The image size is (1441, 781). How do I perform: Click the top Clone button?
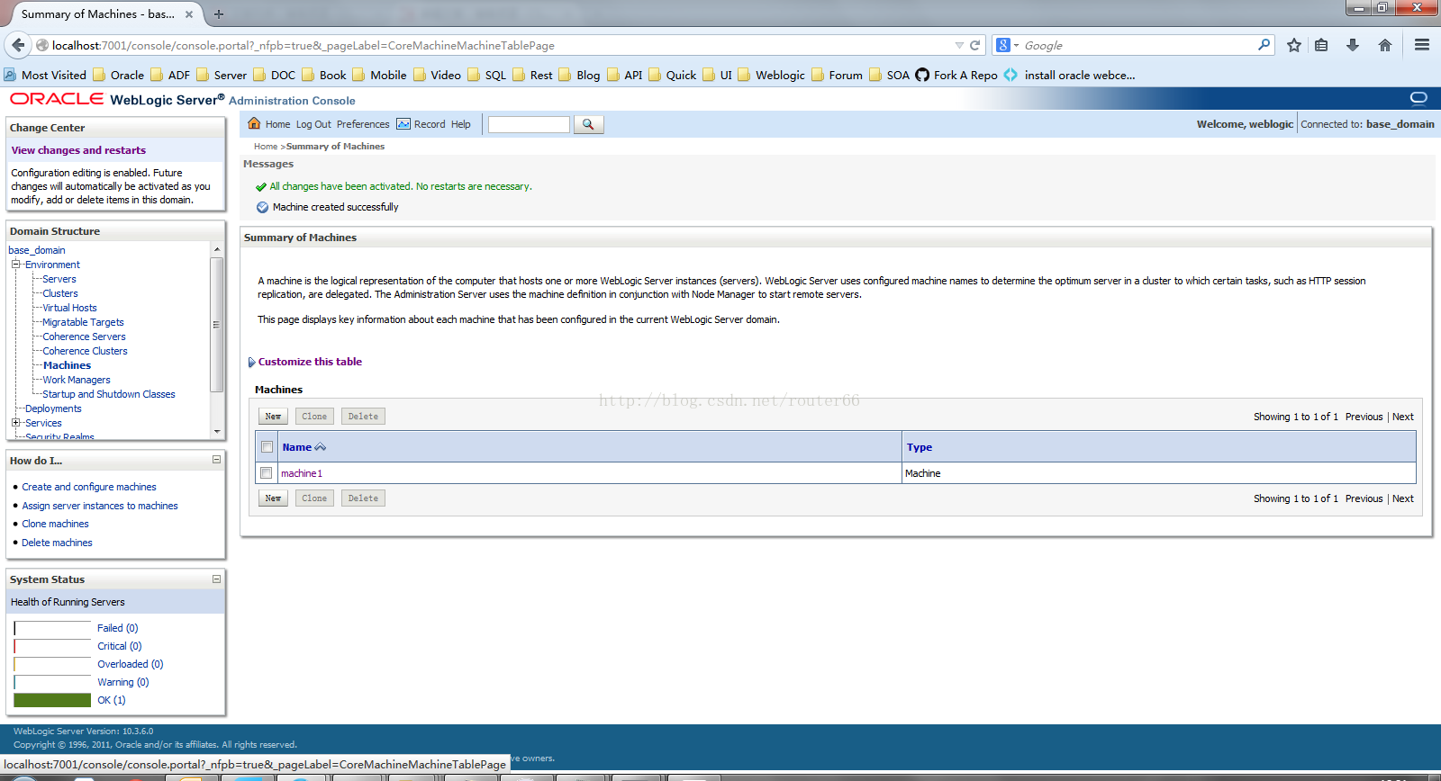point(314,417)
